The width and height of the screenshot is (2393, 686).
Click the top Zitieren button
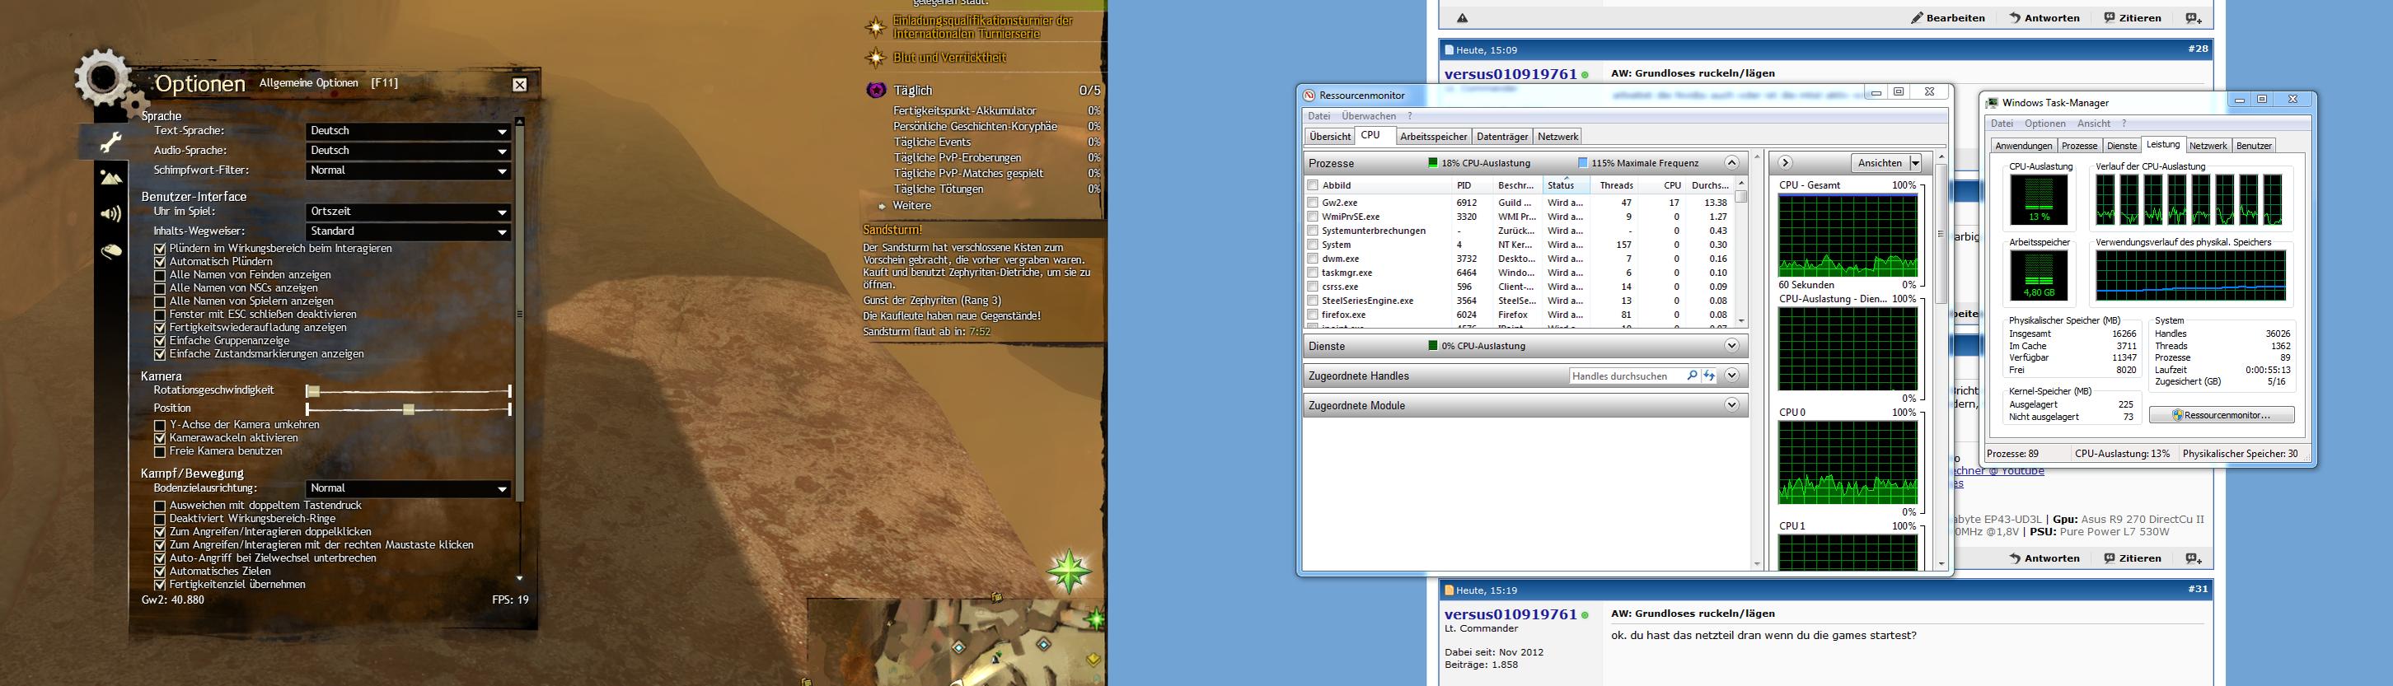click(2132, 17)
